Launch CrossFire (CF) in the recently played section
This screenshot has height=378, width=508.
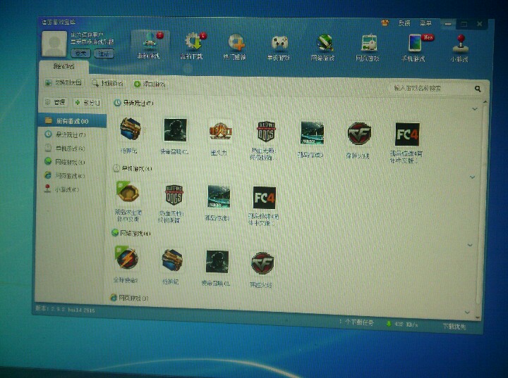click(359, 133)
